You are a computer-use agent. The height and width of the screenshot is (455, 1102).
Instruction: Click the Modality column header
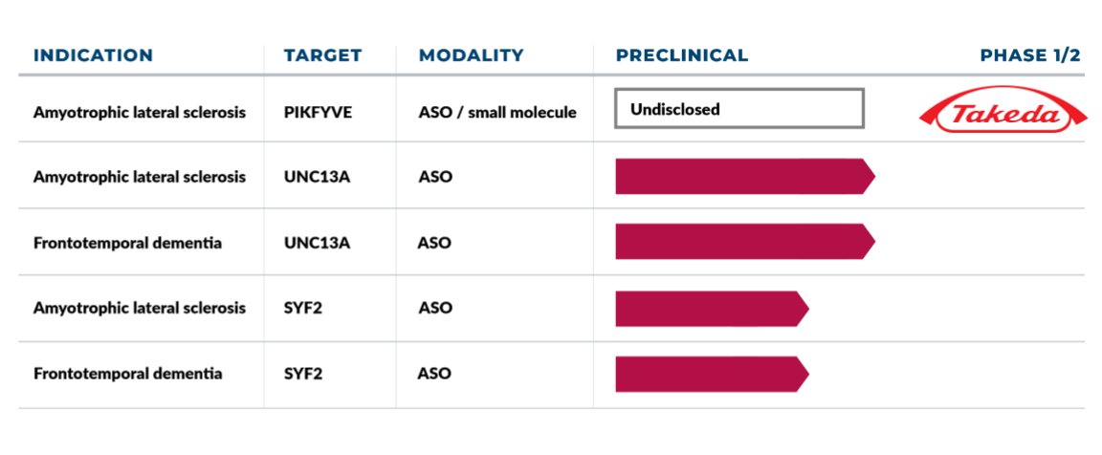point(471,55)
